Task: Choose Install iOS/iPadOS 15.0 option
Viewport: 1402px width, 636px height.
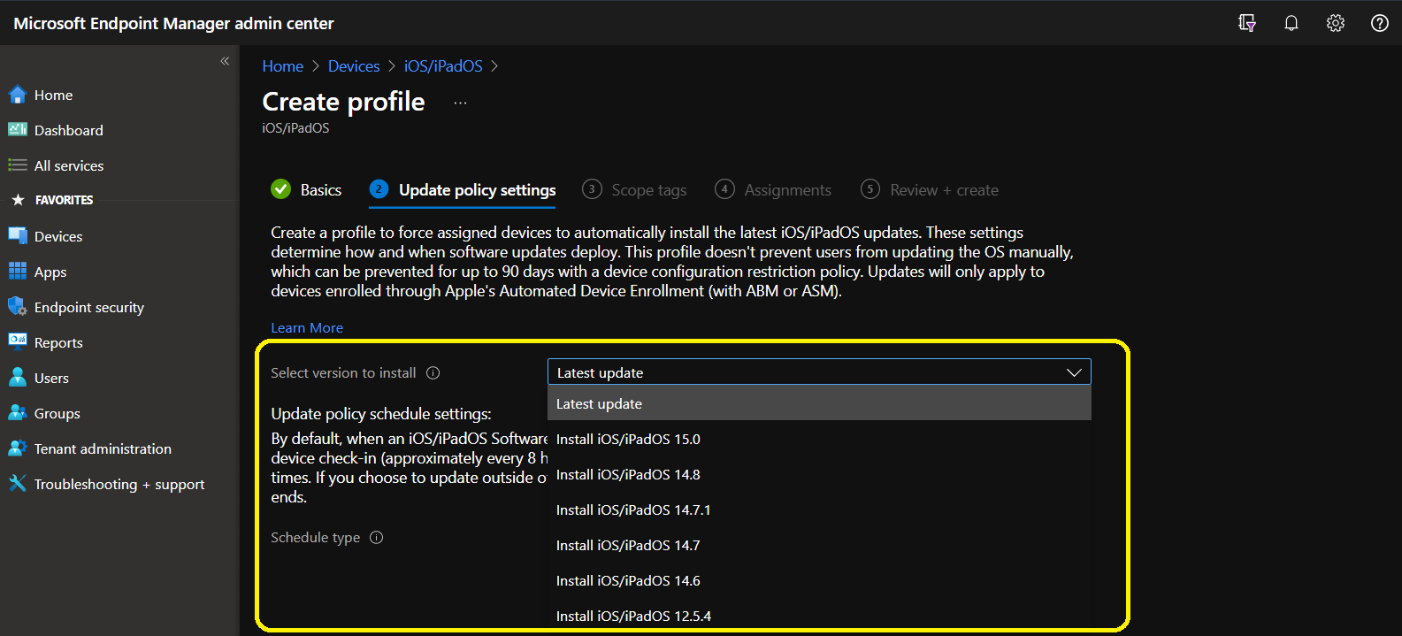Action: (x=628, y=440)
